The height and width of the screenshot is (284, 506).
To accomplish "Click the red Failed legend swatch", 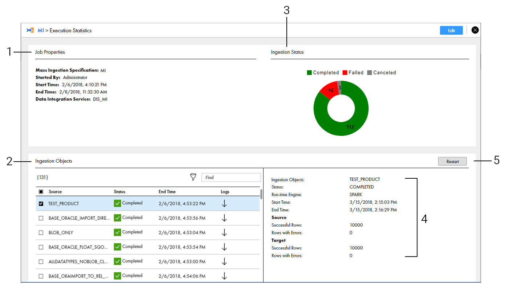I will pos(345,73).
